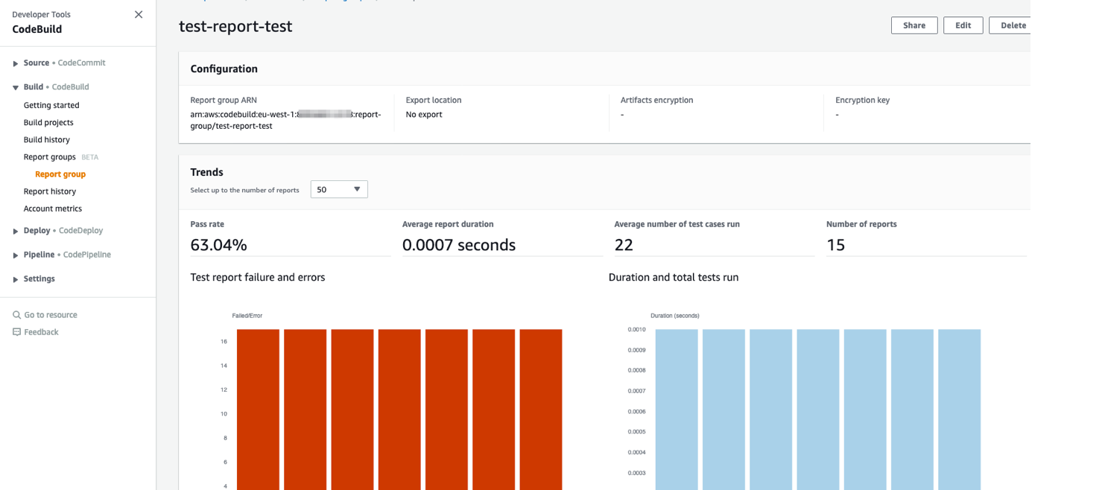This screenshot has height=490, width=1105.
Task: Open Account metrics
Action: 52,209
